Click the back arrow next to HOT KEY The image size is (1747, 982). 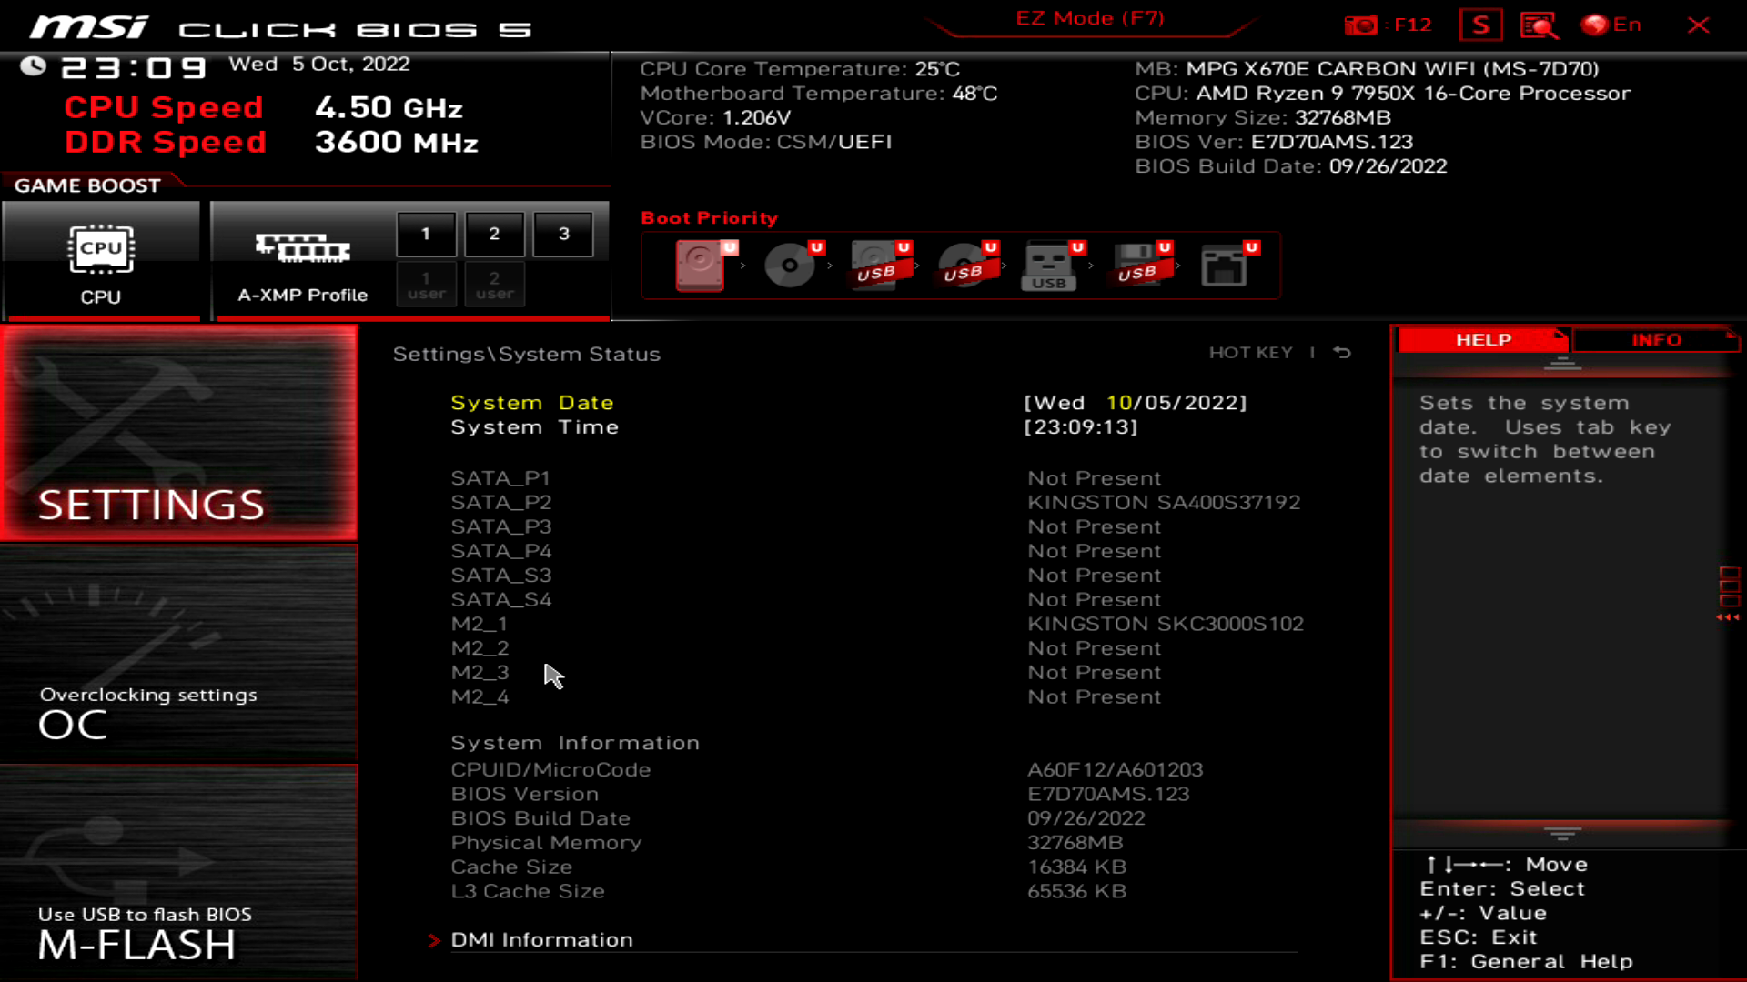1342,353
